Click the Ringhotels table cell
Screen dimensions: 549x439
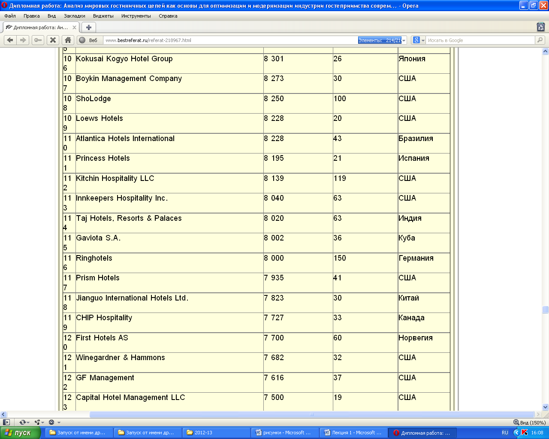(169, 263)
